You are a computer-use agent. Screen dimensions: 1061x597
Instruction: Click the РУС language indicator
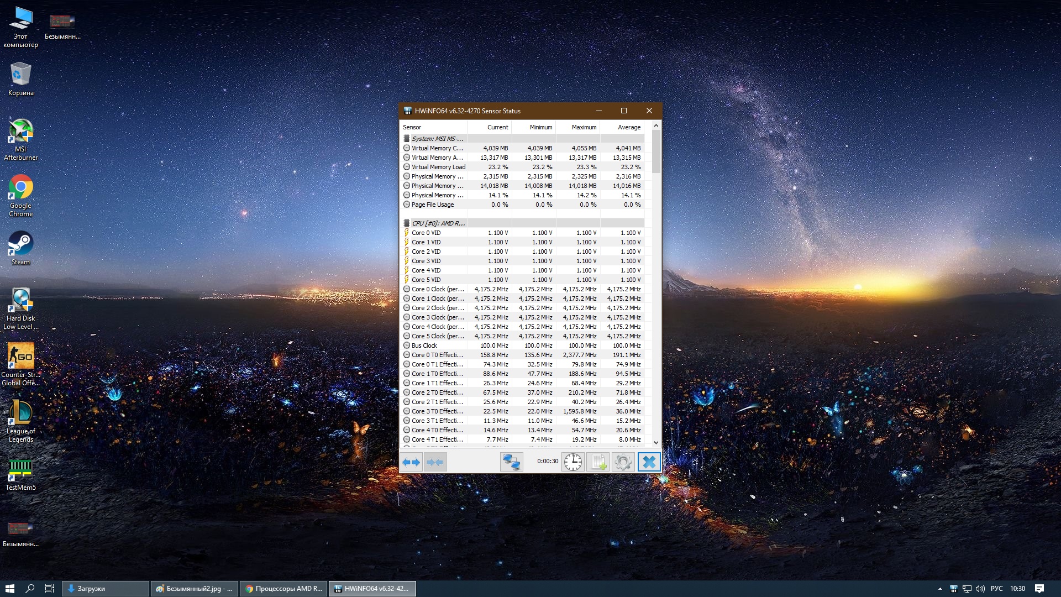click(996, 589)
